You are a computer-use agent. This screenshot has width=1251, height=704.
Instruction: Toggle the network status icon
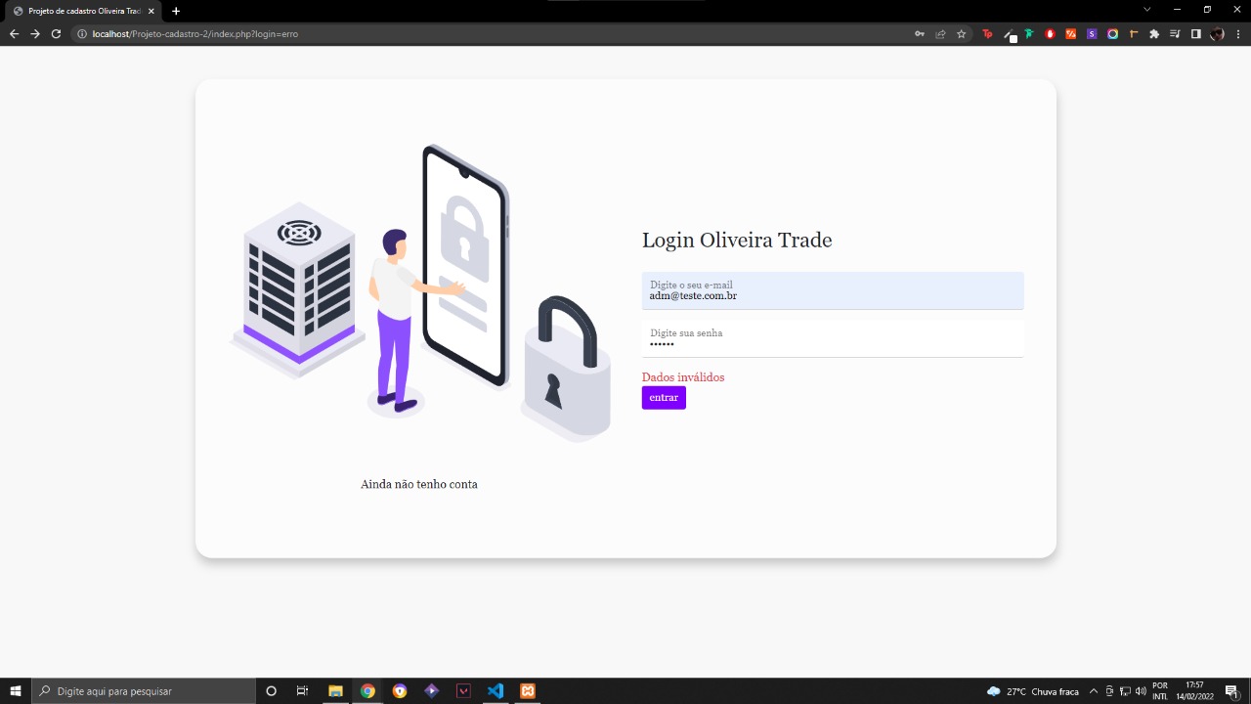(1126, 690)
